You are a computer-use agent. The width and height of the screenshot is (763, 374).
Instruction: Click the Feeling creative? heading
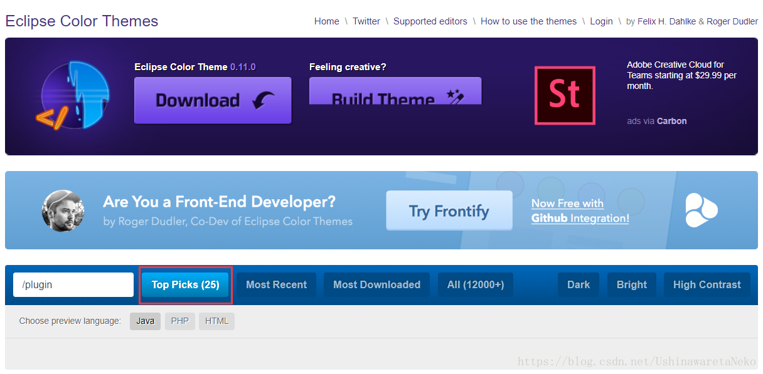tap(348, 67)
